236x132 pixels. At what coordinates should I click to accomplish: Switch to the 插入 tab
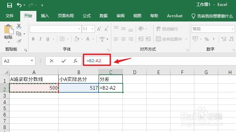click(45, 16)
